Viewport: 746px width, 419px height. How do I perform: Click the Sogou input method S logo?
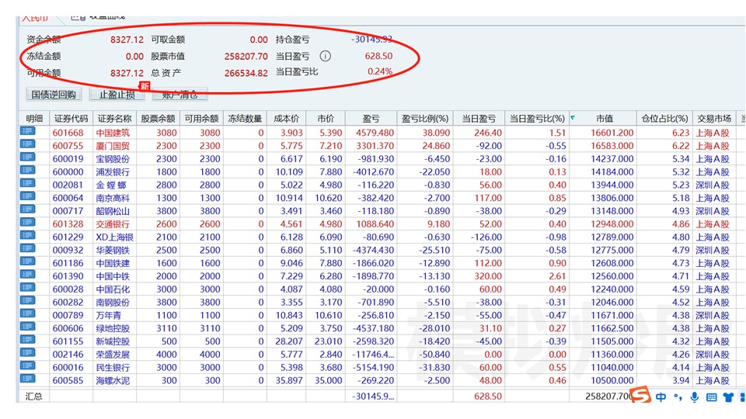point(641,395)
